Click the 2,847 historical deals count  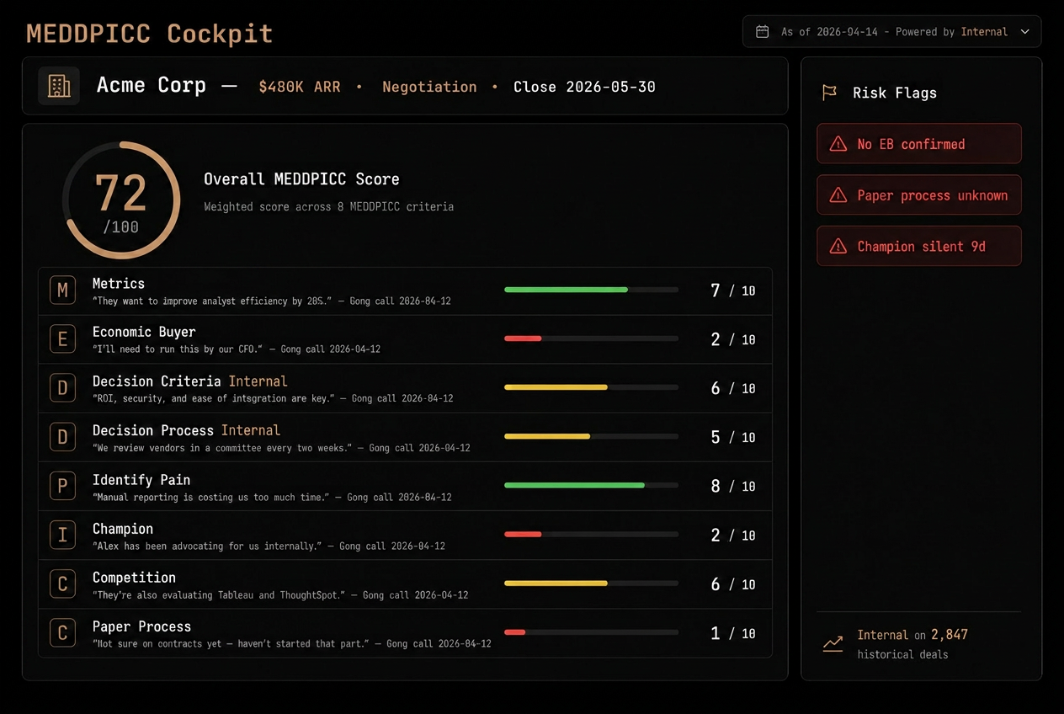[x=950, y=635]
